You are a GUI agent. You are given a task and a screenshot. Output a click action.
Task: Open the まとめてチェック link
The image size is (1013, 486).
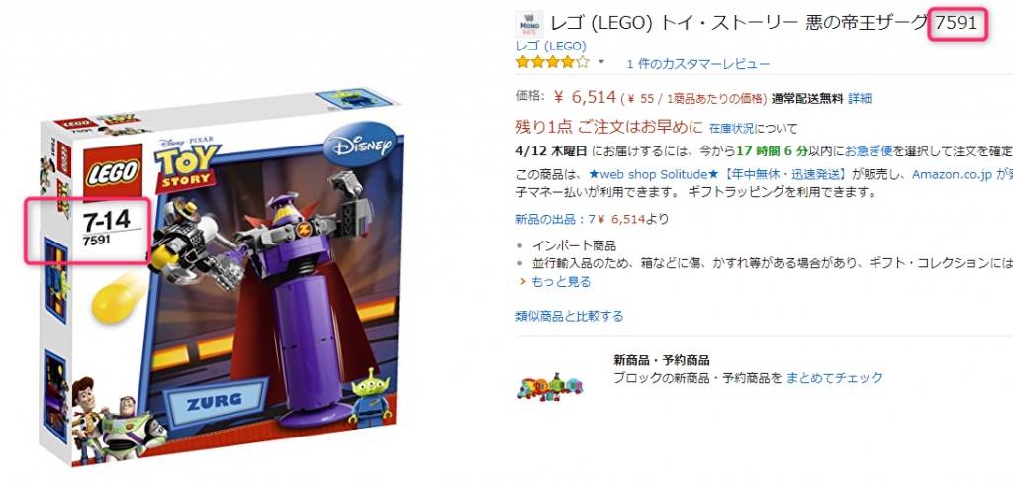point(834,377)
